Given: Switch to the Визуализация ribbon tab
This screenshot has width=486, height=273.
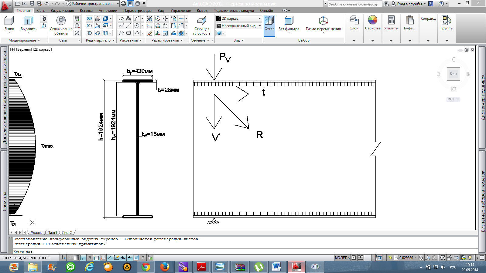Looking at the screenshot, I should click(x=62, y=11).
